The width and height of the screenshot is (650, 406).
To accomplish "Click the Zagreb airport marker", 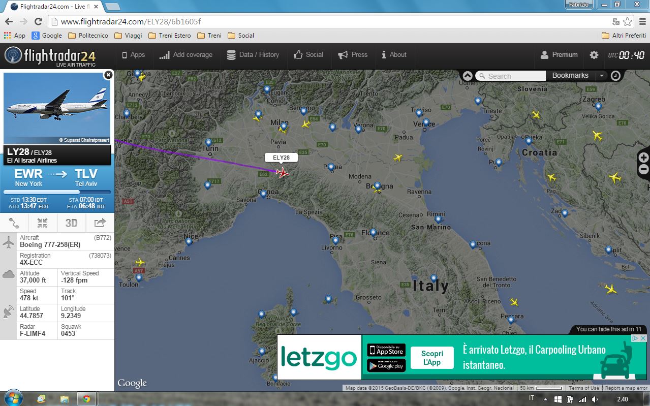I will tap(598, 106).
